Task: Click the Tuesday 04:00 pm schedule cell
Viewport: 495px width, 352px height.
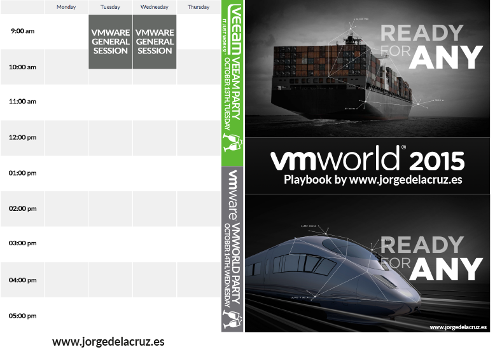Action: click(x=111, y=280)
